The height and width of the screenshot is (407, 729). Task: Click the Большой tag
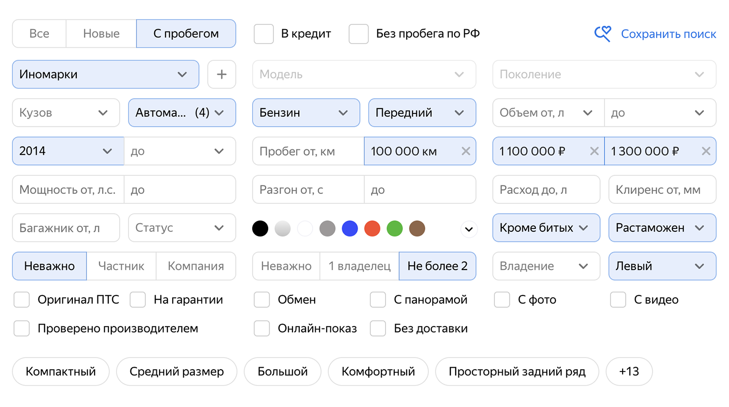point(282,372)
